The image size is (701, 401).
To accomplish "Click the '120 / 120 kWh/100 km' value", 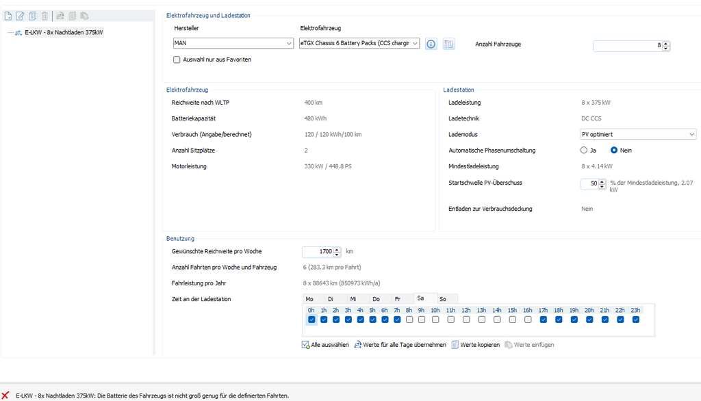I will pos(333,134).
